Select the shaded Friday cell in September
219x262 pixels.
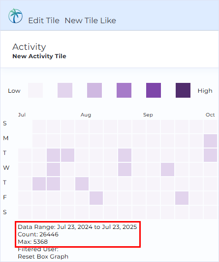182,198
